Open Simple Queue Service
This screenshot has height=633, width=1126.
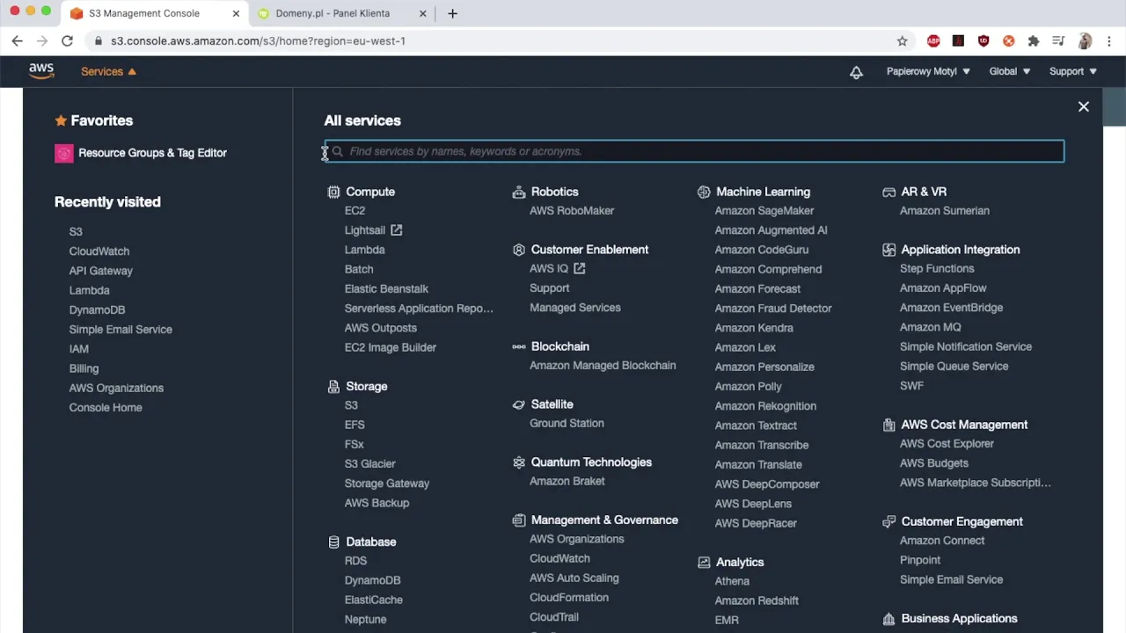[x=954, y=367]
